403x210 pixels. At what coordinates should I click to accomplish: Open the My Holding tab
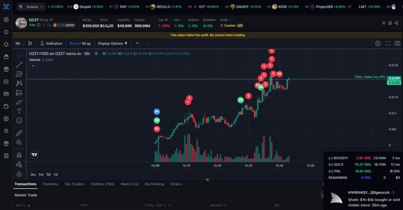pos(154,184)
